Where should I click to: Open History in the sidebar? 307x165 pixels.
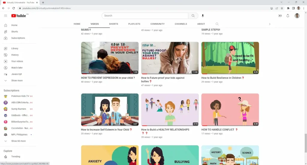click(x=15, y=55)
